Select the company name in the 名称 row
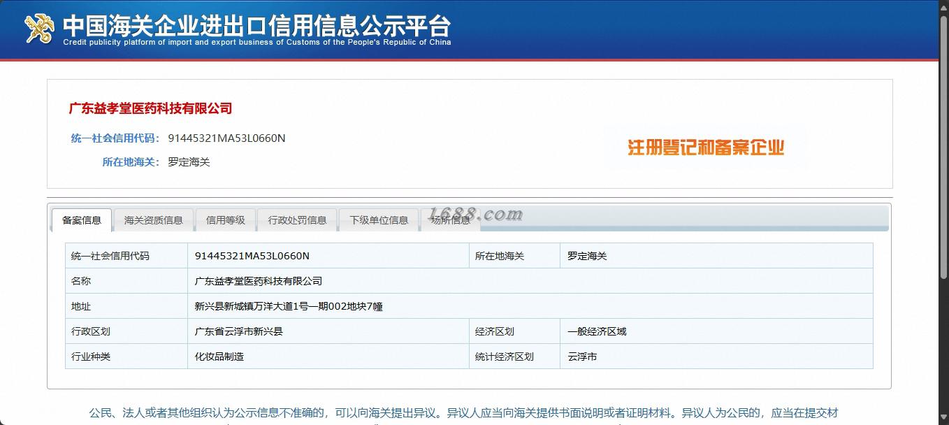Screen dimensions: 949x425 (259, 281)
